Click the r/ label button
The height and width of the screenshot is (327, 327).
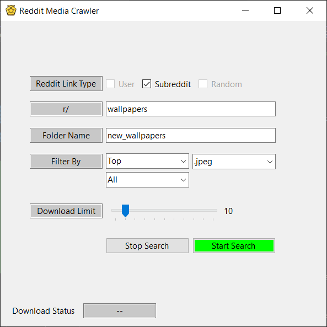tap(66, 109)
